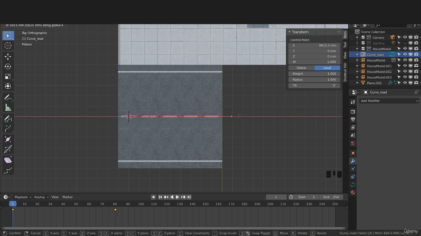Click the control point Weight slider
The image size is (421, 236).
[314, 73]
